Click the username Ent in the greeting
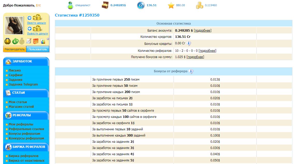The width and height of the screenshot is (294, 164). tap(38, 5)
